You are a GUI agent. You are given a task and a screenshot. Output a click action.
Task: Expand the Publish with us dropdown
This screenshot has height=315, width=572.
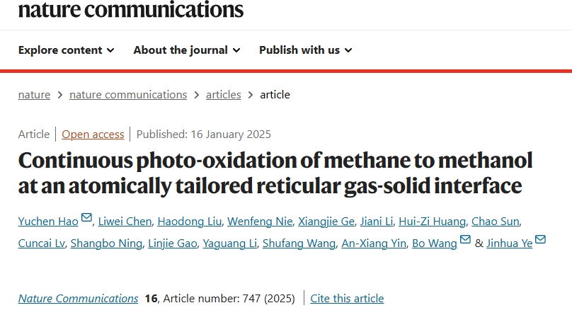(x=306, y=50)
